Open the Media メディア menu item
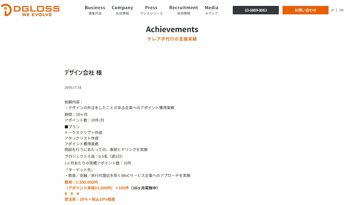Viewport: 345px width, 205px height. 211,10
